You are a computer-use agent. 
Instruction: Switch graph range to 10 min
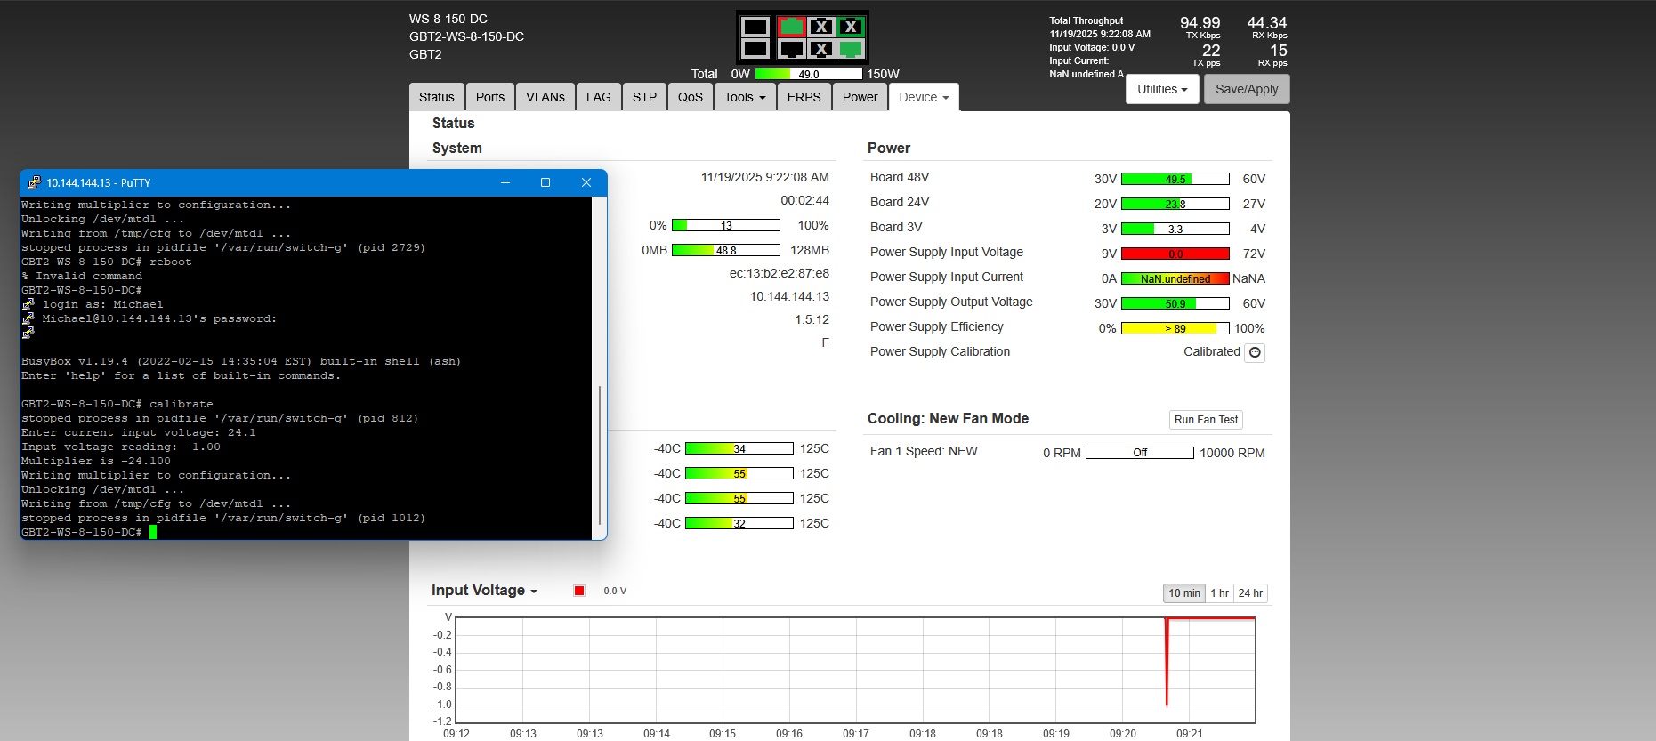1183,593
